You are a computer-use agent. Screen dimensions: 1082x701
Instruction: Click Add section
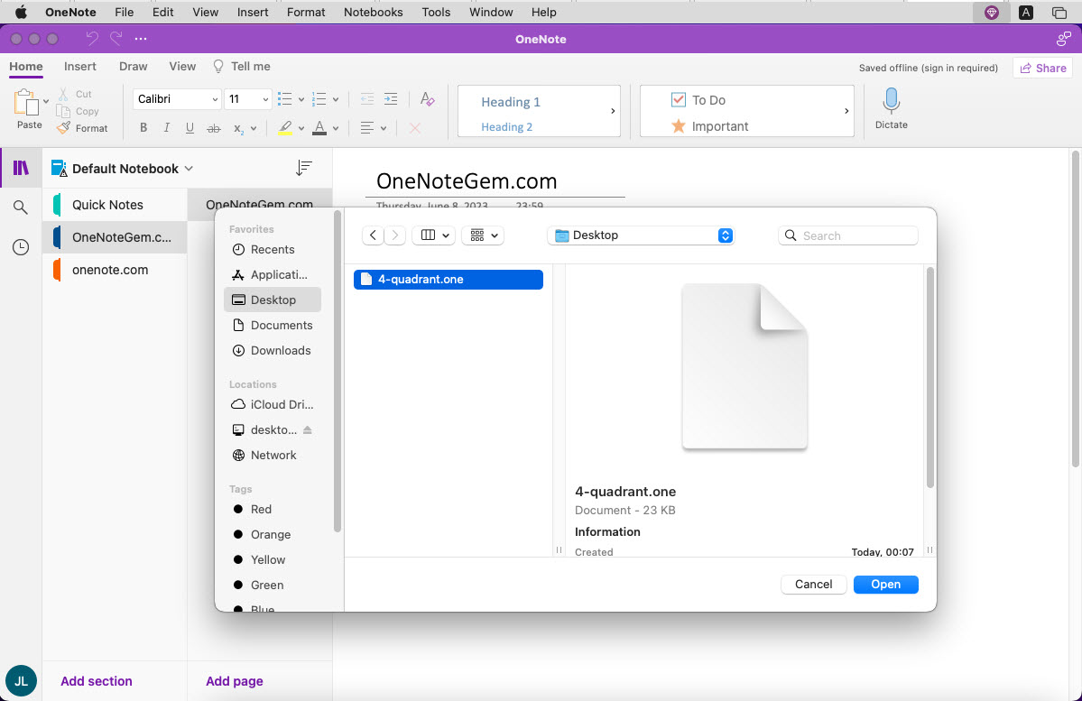(97, 681)
